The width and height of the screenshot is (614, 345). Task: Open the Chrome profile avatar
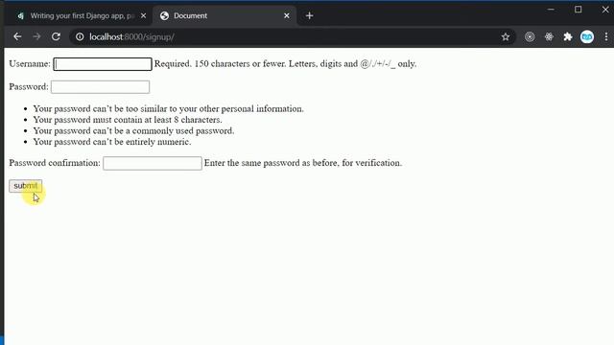587,36
